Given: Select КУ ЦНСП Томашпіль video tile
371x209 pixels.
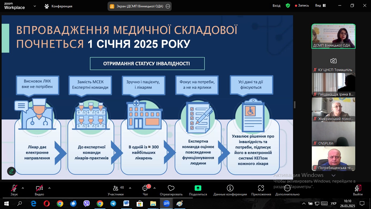Looking at the screenshot, I should (334, 61).
